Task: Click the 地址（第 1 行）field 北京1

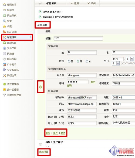Action: tap(82, 117)
